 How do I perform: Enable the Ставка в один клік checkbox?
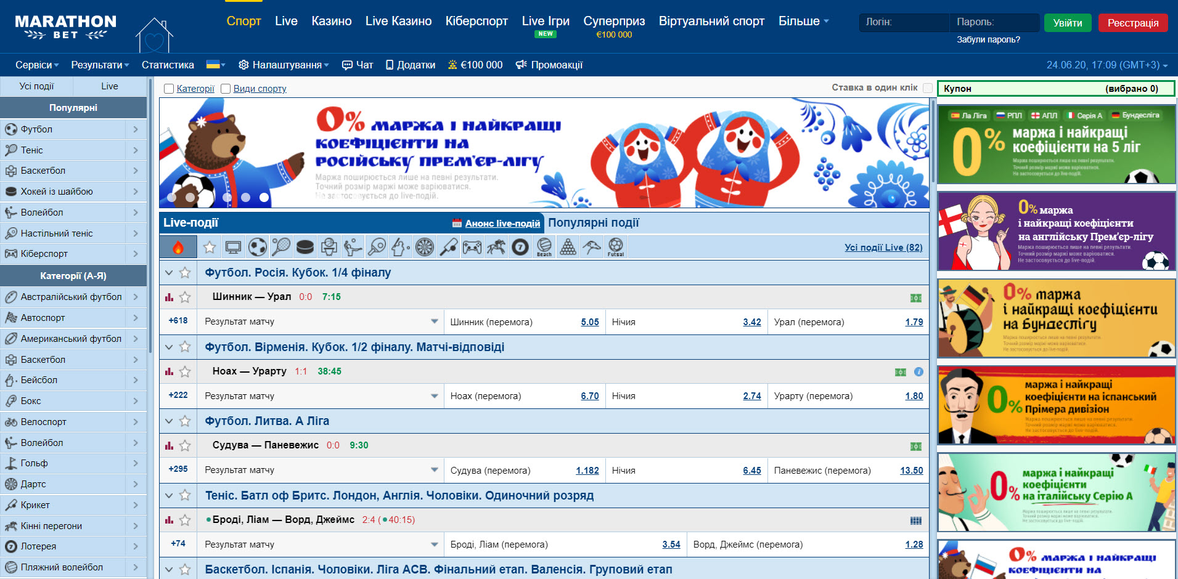tap(928, 88)
